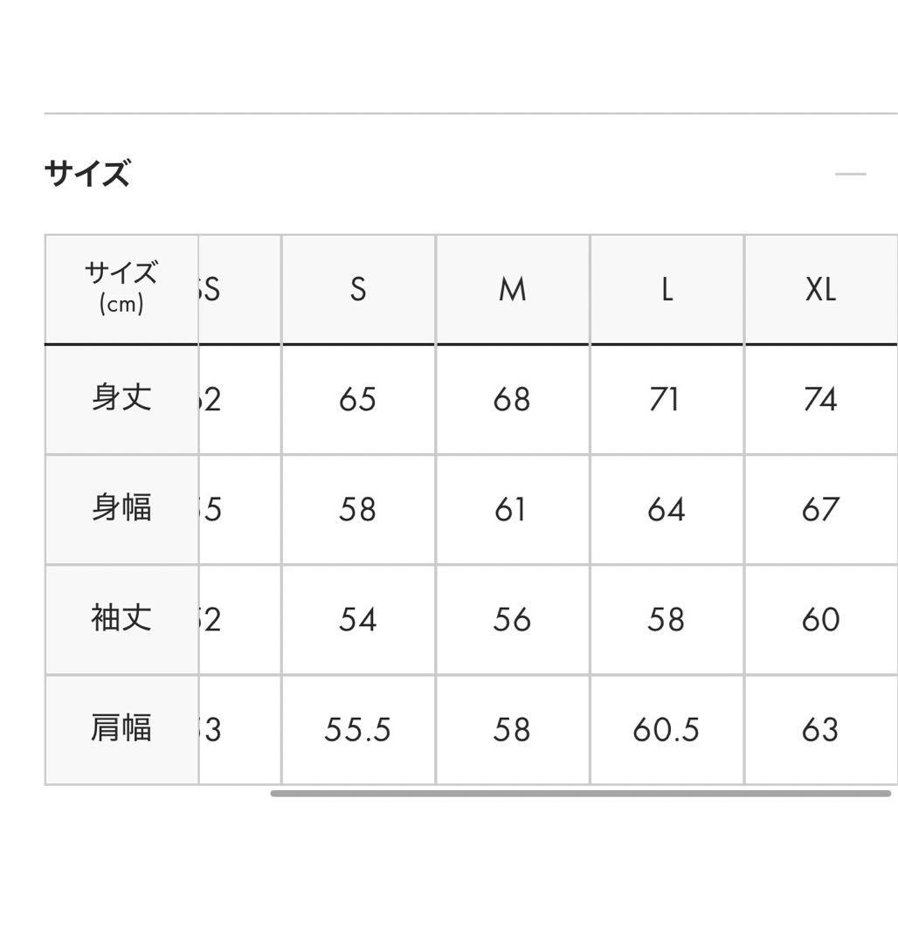
Task: Click the XL column header
Action: (819, 288)
